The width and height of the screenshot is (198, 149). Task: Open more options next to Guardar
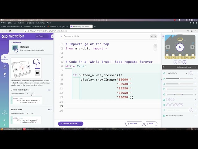(141, 124)
